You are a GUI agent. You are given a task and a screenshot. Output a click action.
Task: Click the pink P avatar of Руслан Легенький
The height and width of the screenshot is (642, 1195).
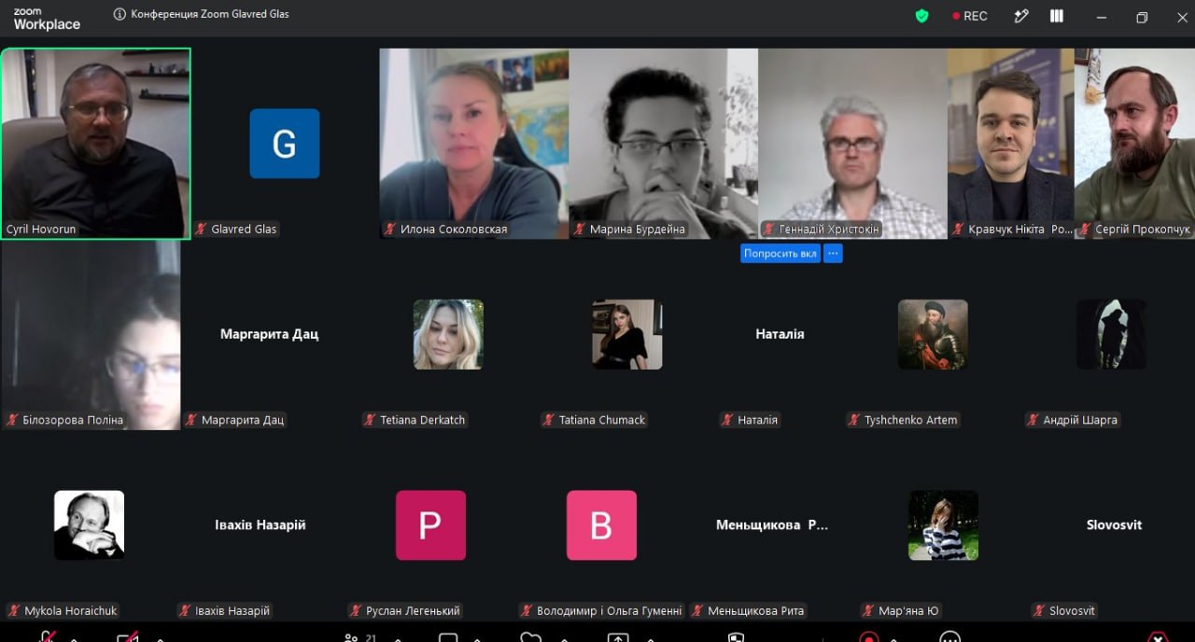pyautogui.click(x=430, y=525)
